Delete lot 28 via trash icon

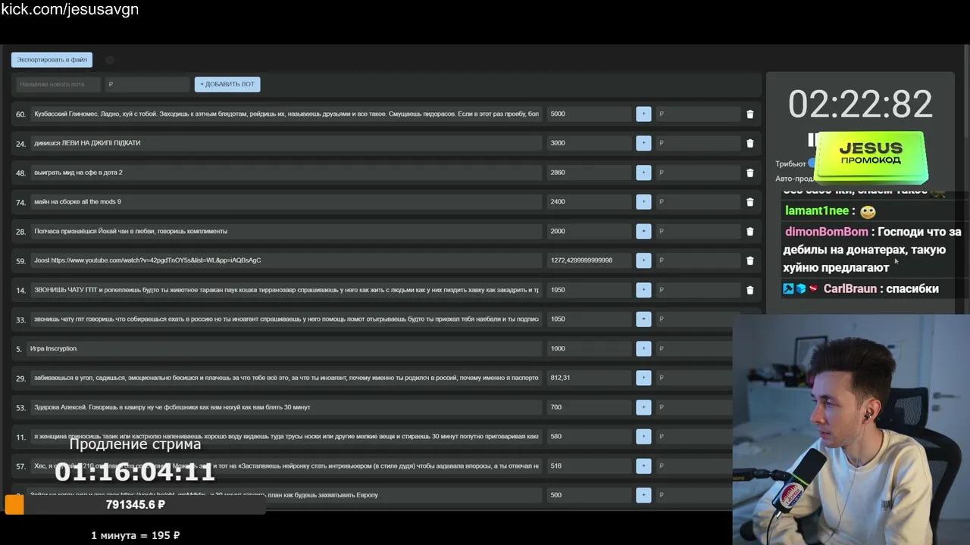click(750, 232)
